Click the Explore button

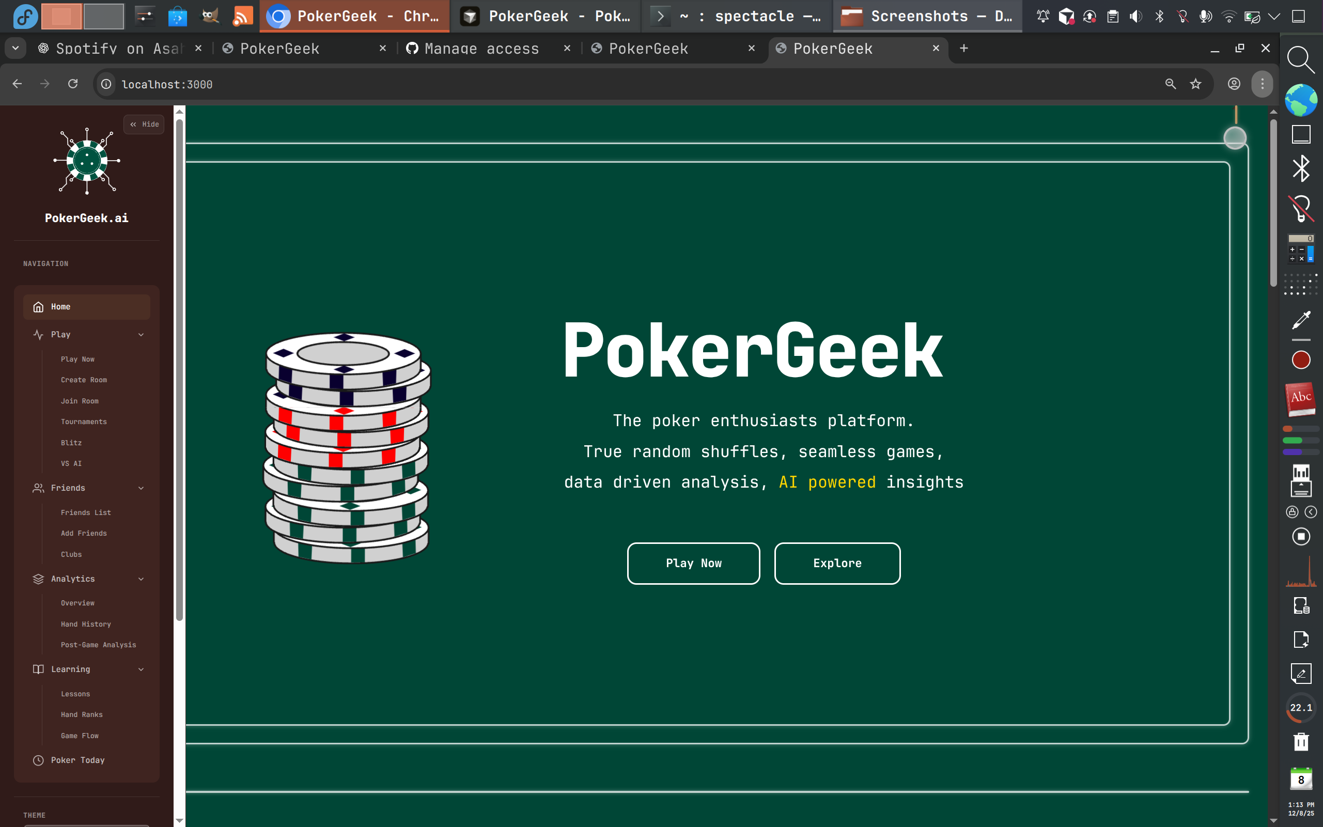click(x=837, y=563)
